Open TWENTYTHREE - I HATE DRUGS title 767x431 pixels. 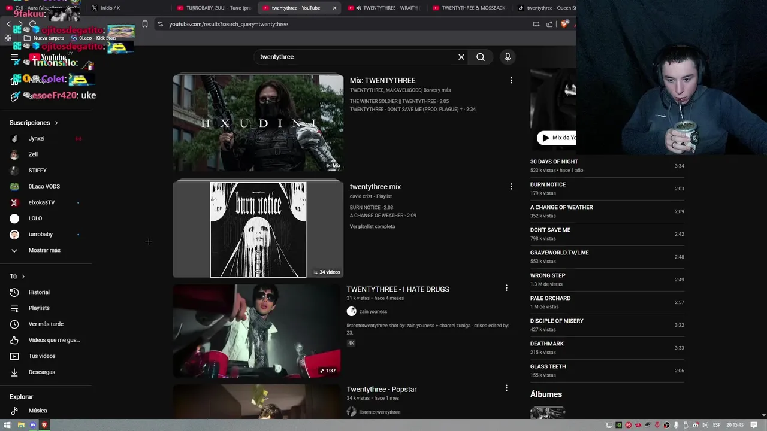coord(398,289)
